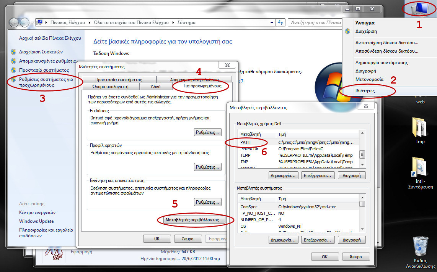Open Απομακρυσμένες ρυθμίσεις sidebar link
Image resolution: width=437 pixels, height=272 pixels.
pos(47,61)
